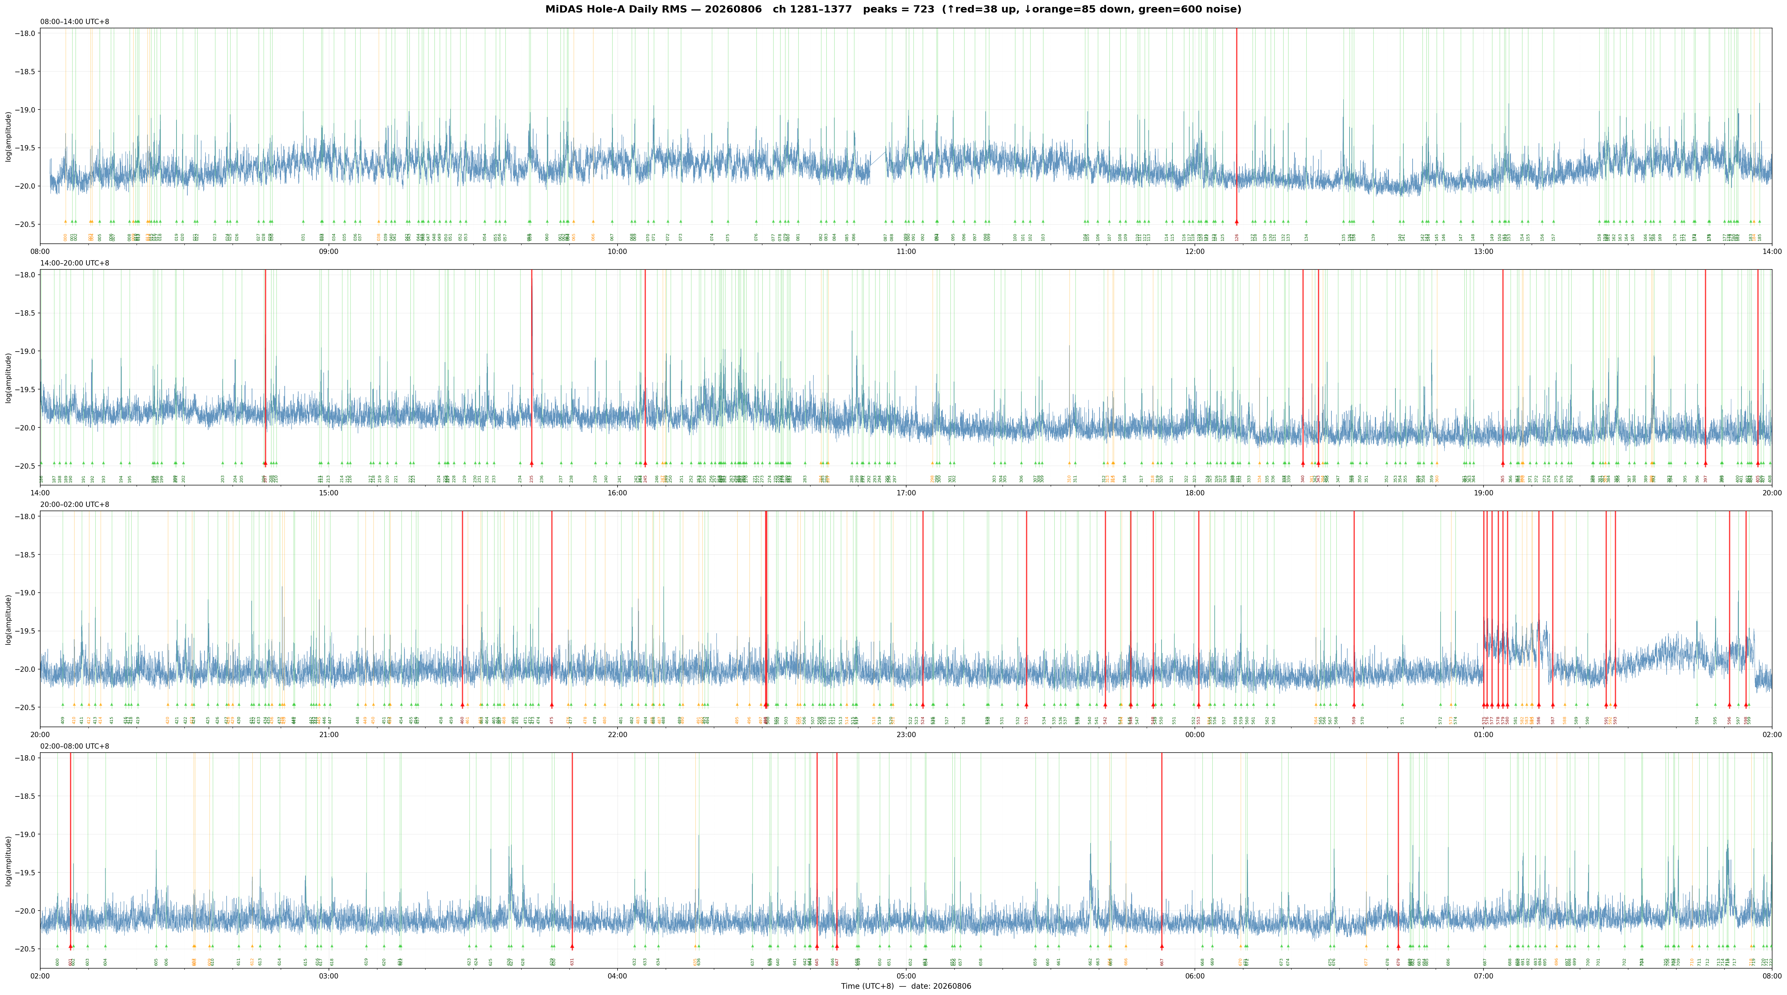
Task: Click the 05:00 time tick label
Action: coord(906,976)
